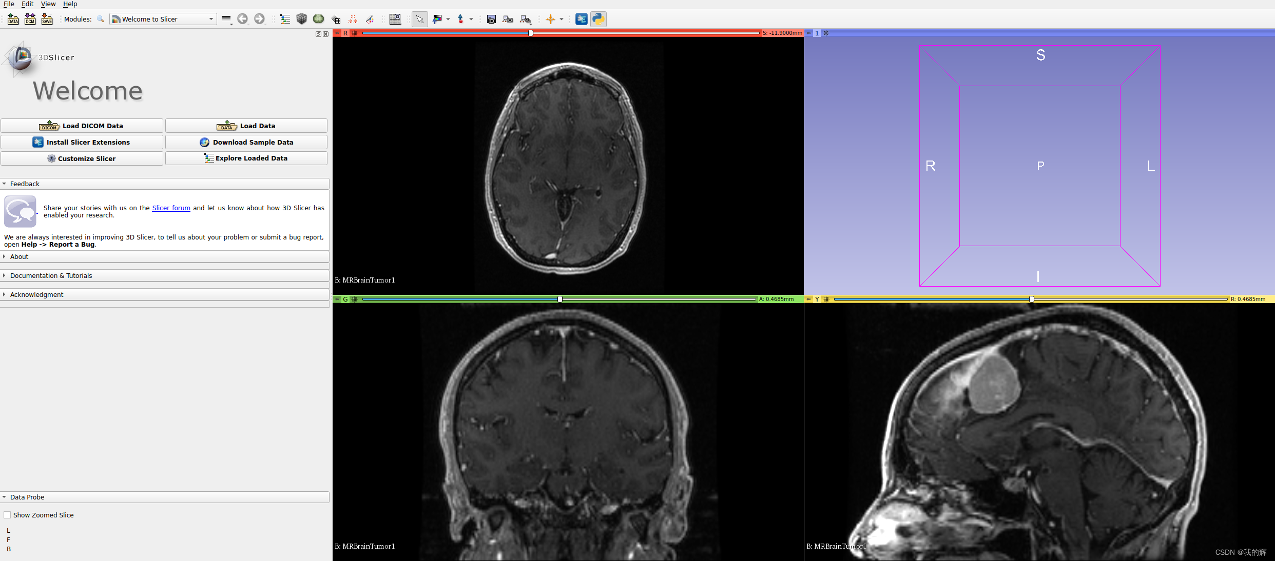Open the Edit menu
The image size is (1275, 561).
(x=27, y=4)
